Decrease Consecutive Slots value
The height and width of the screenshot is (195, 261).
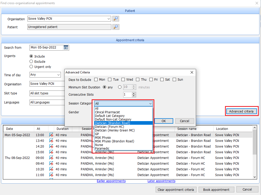coord(134,96)
